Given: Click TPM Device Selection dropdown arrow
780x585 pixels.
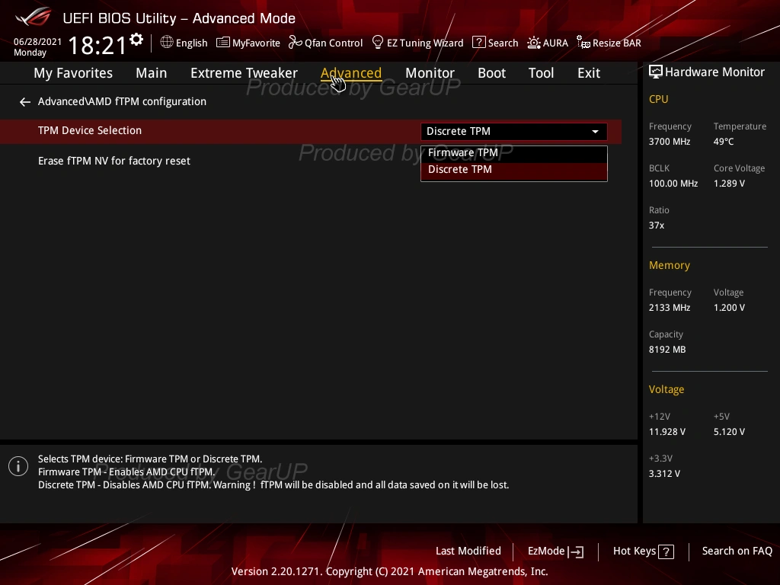Looking at the screenshot, I should 595,131.
